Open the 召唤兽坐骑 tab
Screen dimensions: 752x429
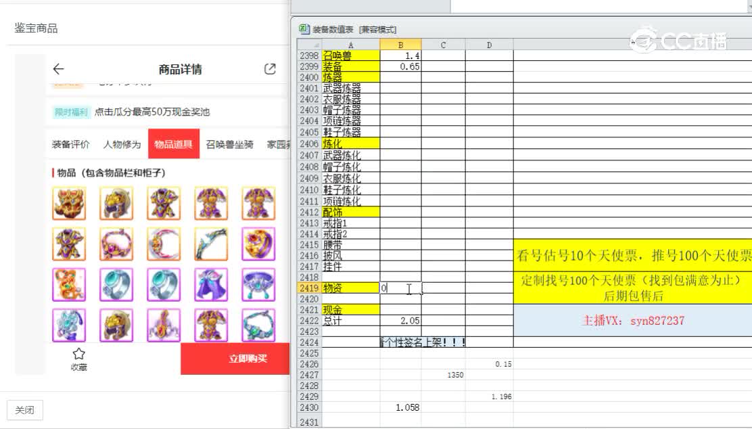[x=230, y=144]
